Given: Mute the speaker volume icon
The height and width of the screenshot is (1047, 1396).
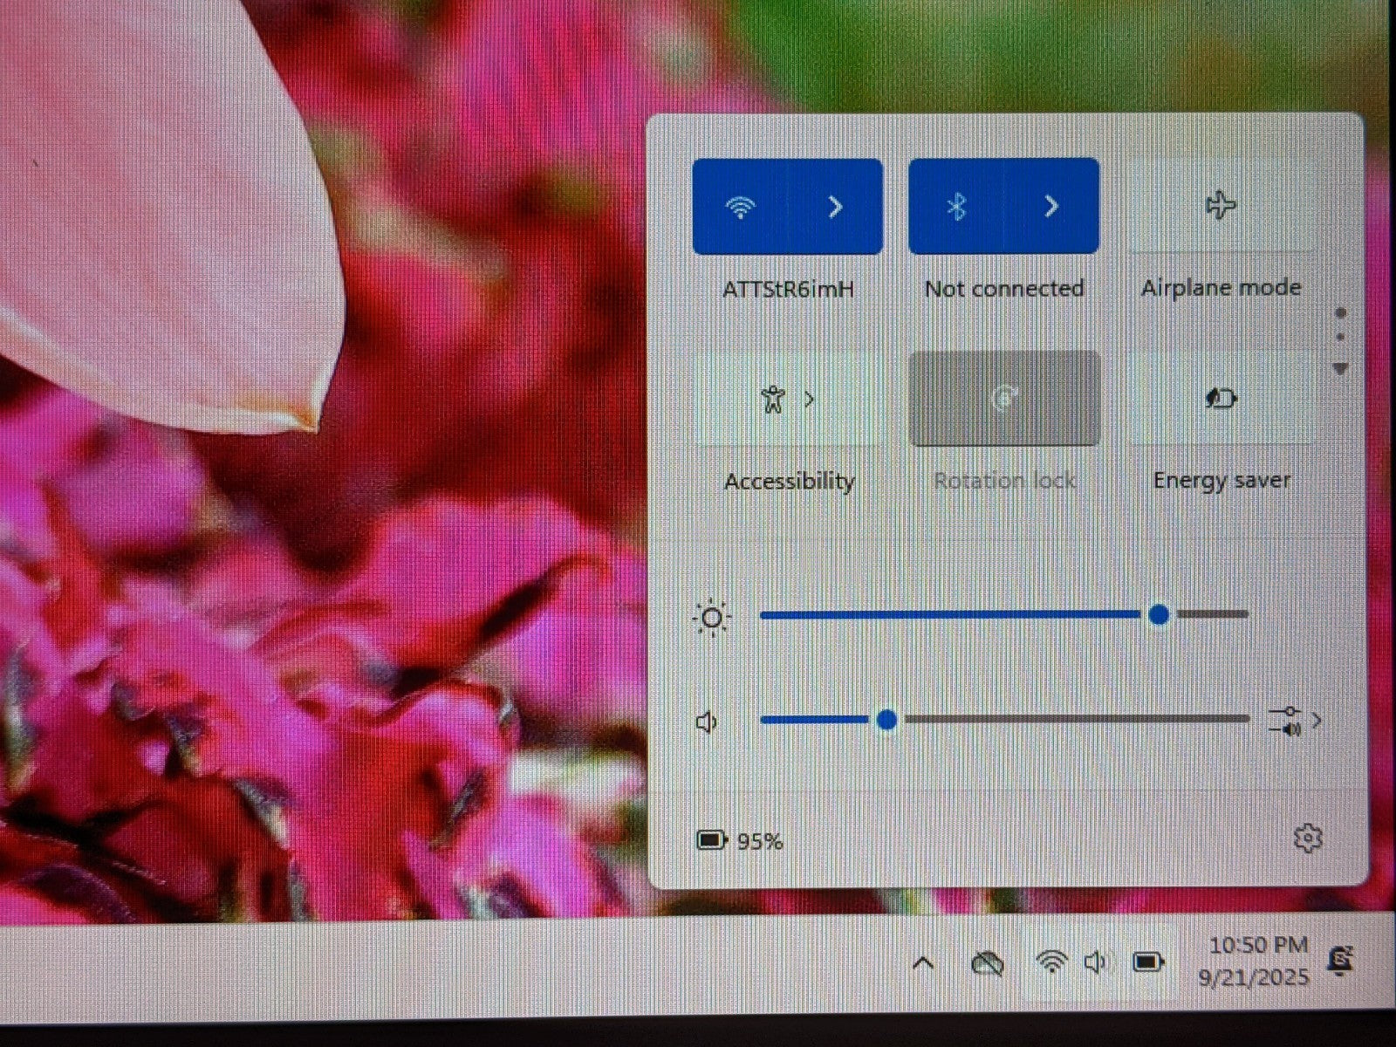Looking at the screenshot, I should pos(707,722).
